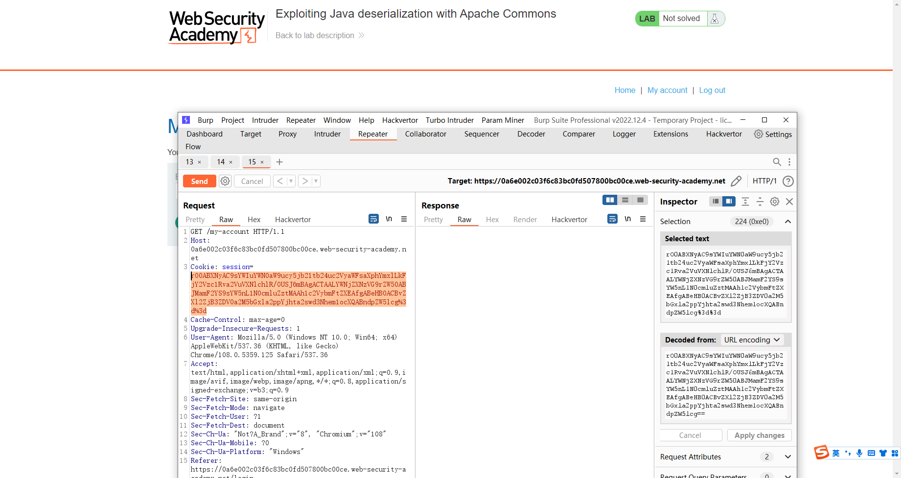Open the Burp menu
The image size is (901, 478).
point(206,120)
